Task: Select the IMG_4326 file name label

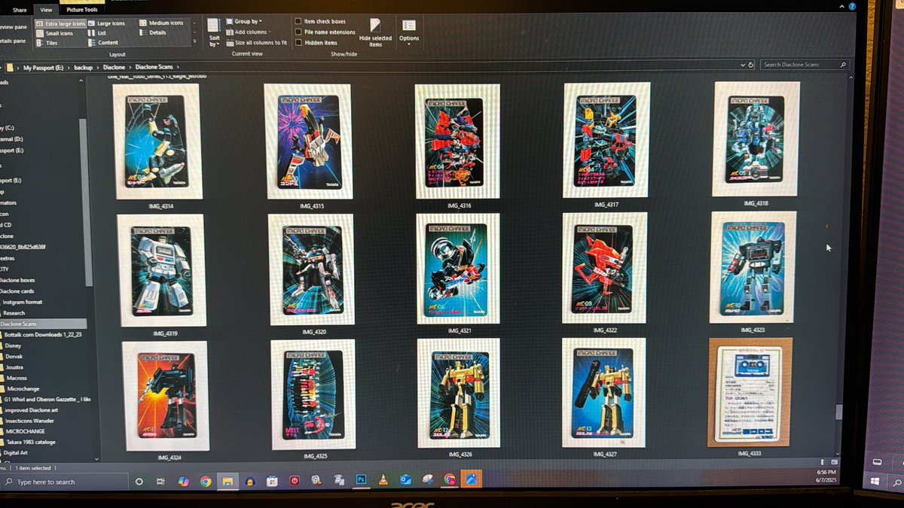Action: pyautogui.click(x=460, y=455)
